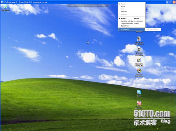Choose Toggle full screen menu entry
176x131 pixels.
tap(132, 24)
